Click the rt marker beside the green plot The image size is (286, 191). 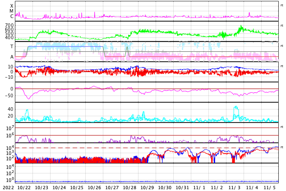pos(282,25)
